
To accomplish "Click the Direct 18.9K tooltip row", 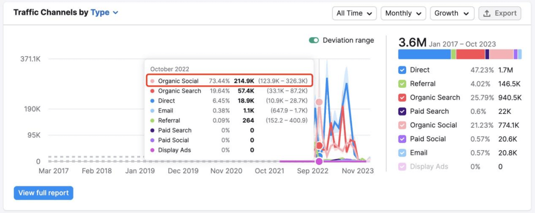I will (229, 101).
